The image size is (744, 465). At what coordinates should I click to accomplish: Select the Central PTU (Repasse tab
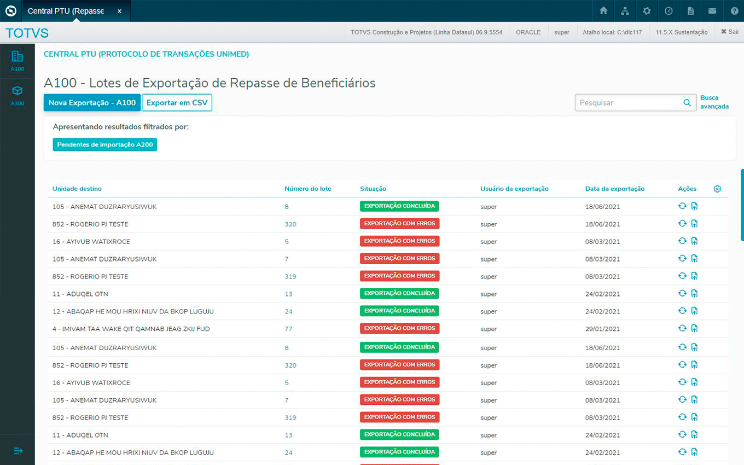click(66, 11)
